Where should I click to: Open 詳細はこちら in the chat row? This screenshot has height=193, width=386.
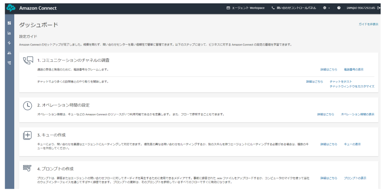(x=315, y=81)
